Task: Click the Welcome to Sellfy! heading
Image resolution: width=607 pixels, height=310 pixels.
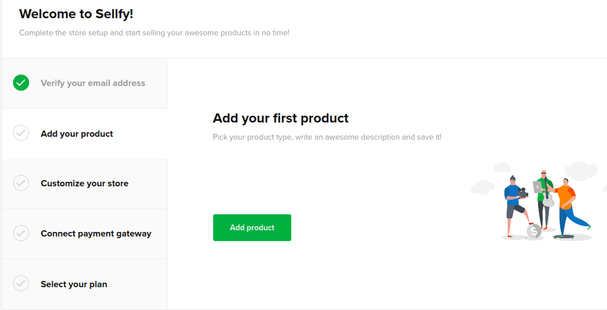Action: (76, 14)
